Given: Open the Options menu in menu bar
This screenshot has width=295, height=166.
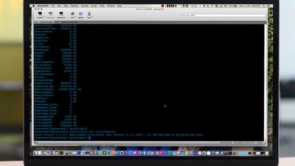Looking at the screenshot, I should [x=74, y=6].
